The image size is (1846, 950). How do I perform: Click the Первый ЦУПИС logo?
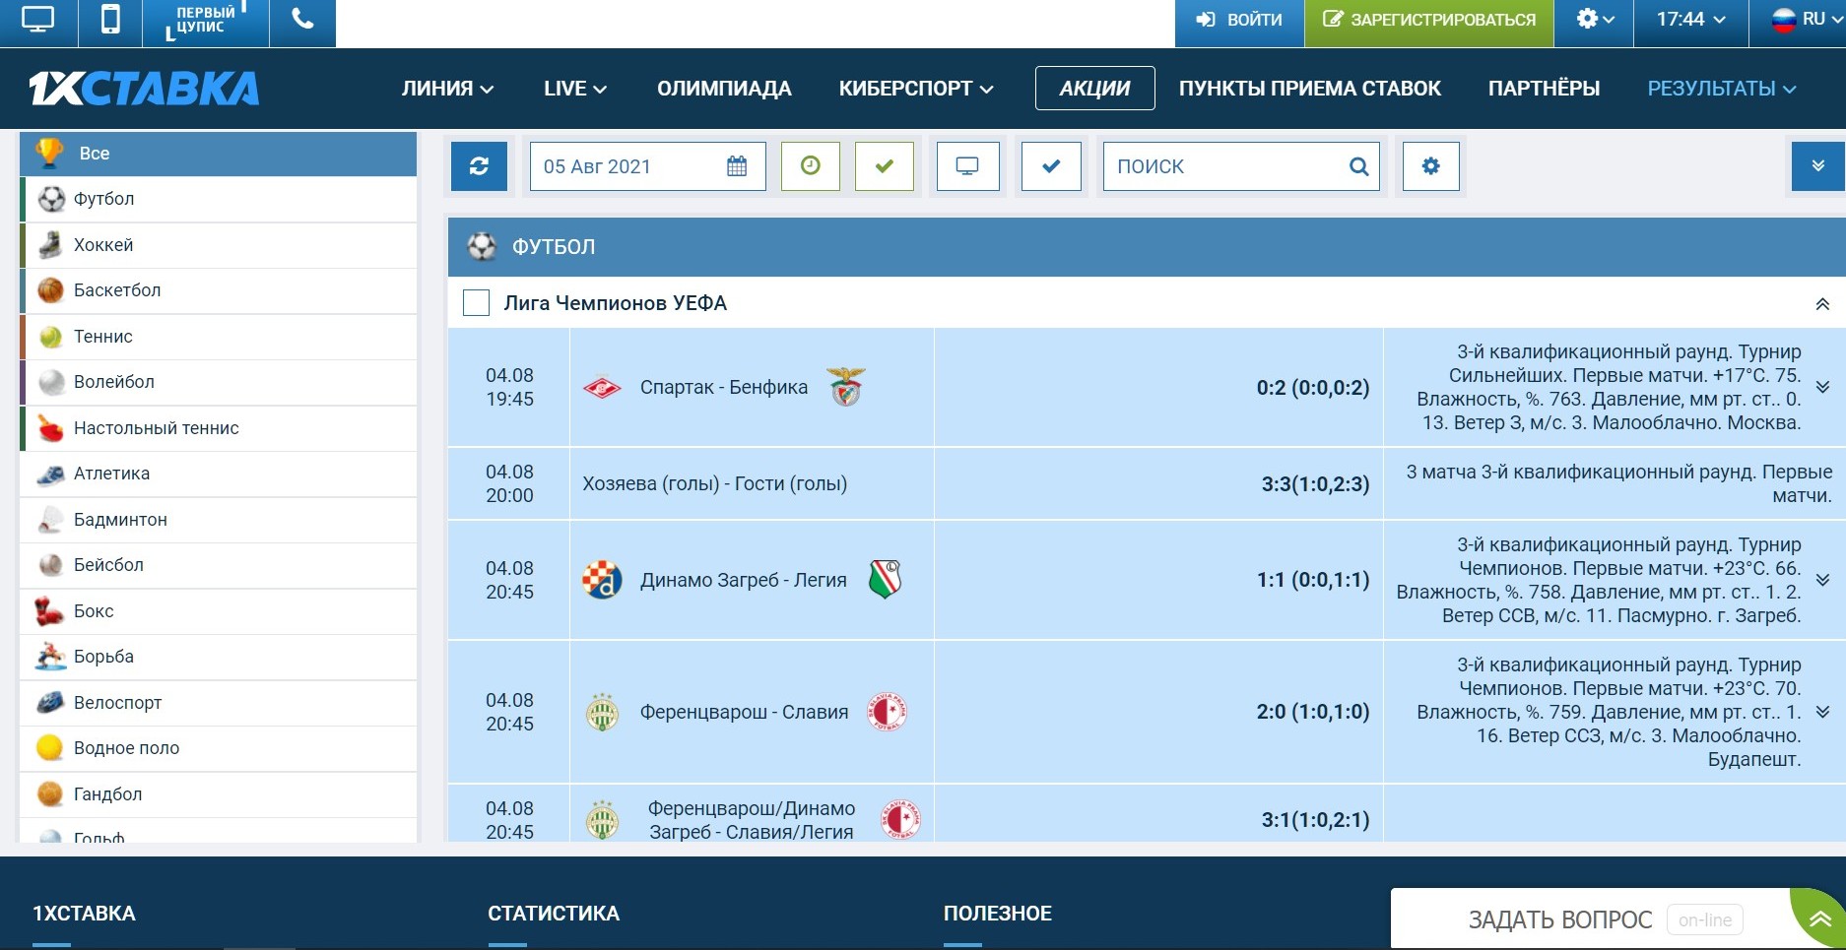206,20
